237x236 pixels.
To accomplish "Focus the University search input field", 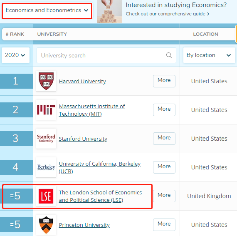I will click(x=106, y=55).
